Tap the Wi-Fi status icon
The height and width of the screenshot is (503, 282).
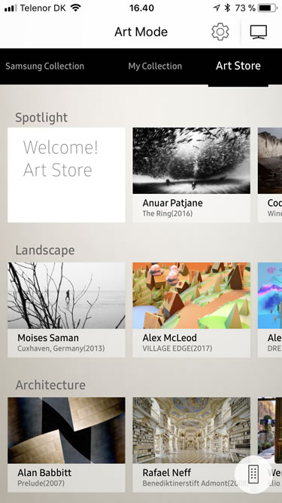(x=76, y=8)
